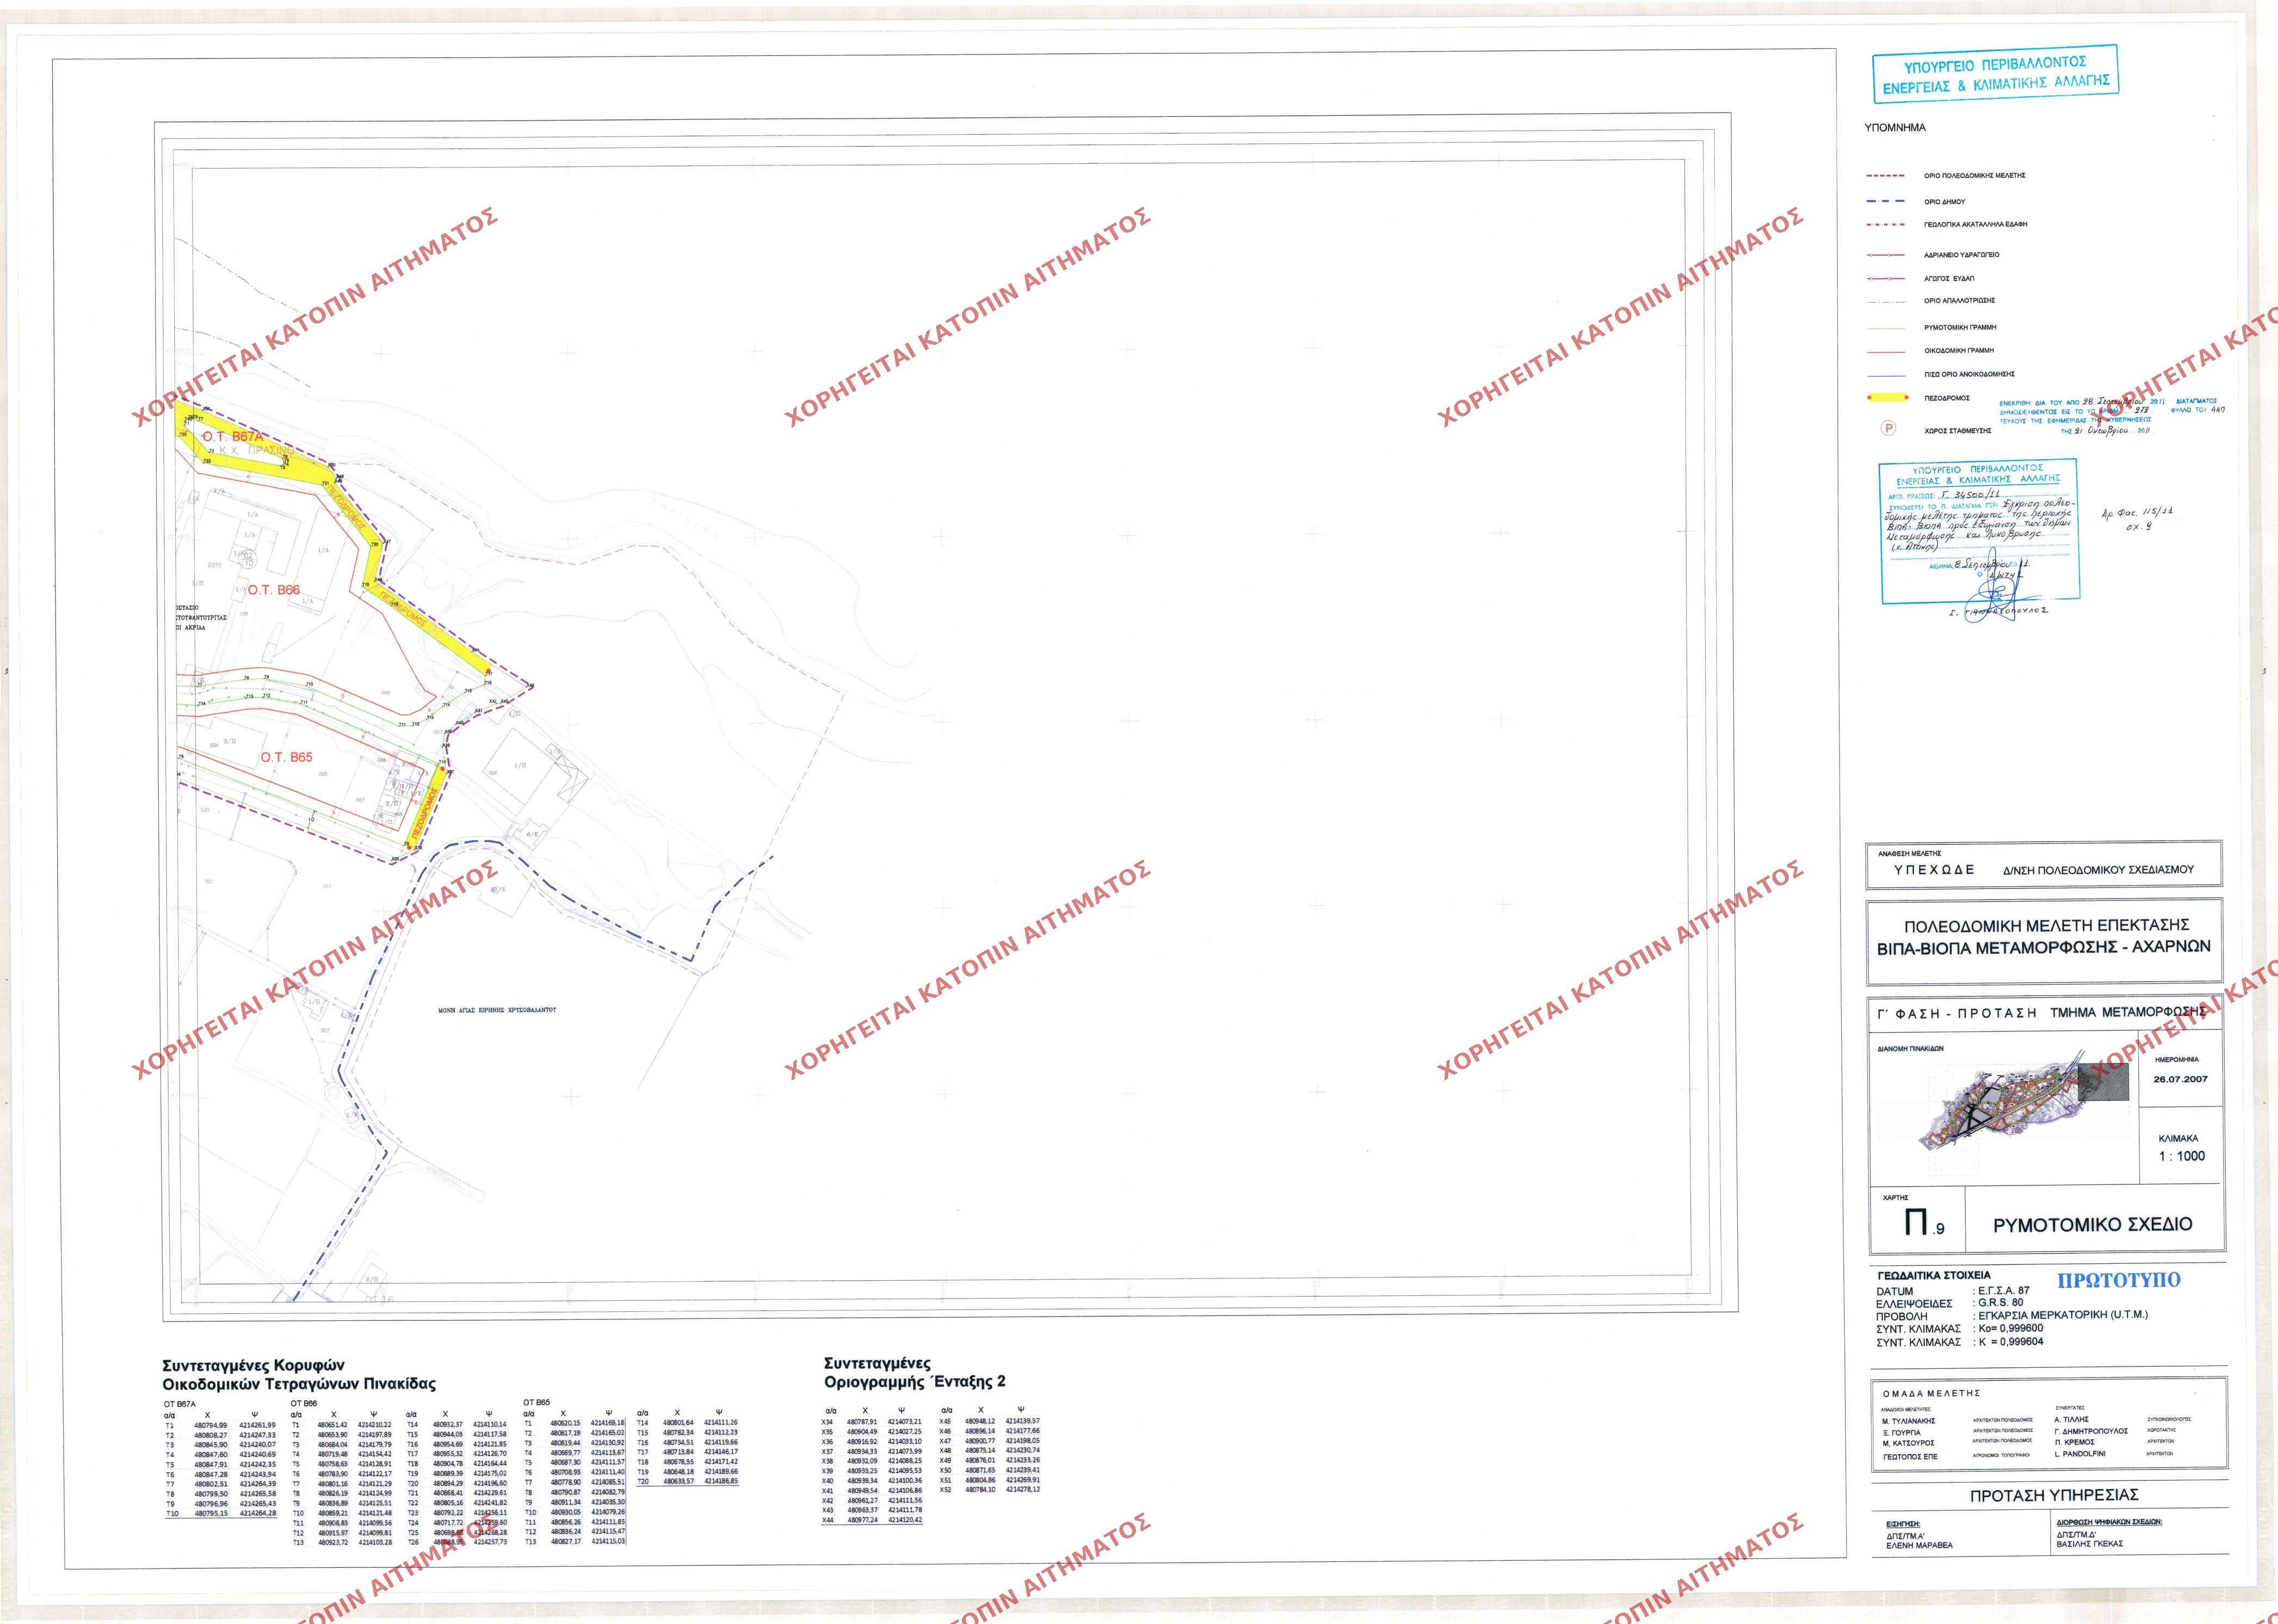2278x1624 pixels.
Task: Click the ΜΟΝΗ ΑΓΙΑΣ ΕΙΡΗΝΗΣ ΧΡΥΣΟΒΑΛΑΝΤΟΥ map label
Action: pos(497,1010)
